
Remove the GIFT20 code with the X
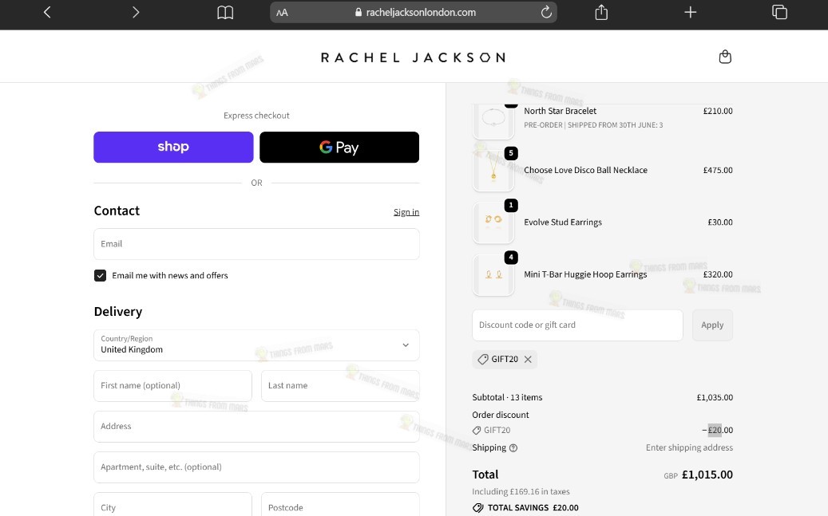[x=528, y=360]
